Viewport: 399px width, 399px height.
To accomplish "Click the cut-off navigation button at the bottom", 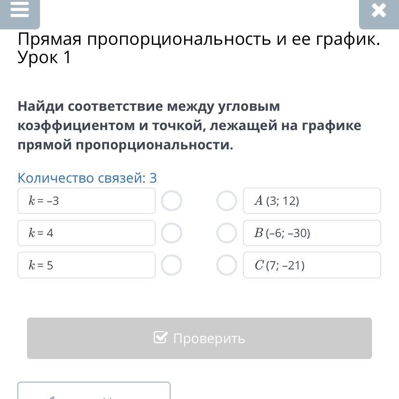I will [x=94, y=391].
